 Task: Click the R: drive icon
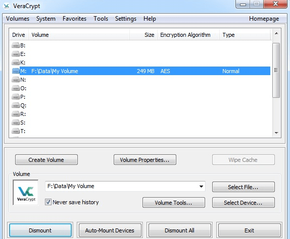coord(16,114)
